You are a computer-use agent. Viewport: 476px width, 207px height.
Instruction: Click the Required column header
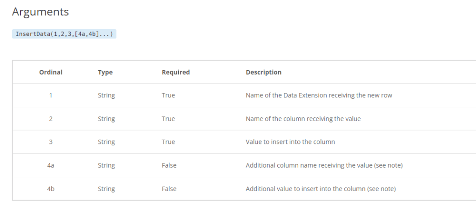point(175,72)
